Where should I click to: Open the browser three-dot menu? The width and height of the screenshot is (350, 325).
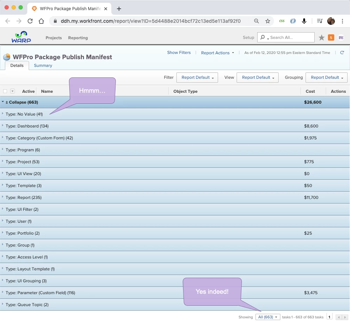342,21
